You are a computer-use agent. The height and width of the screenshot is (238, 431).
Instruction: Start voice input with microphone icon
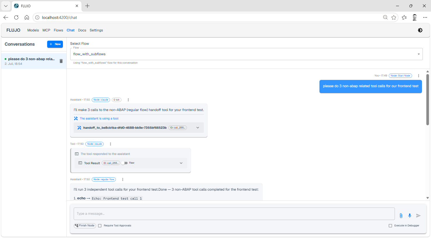(x=410, y=216)
